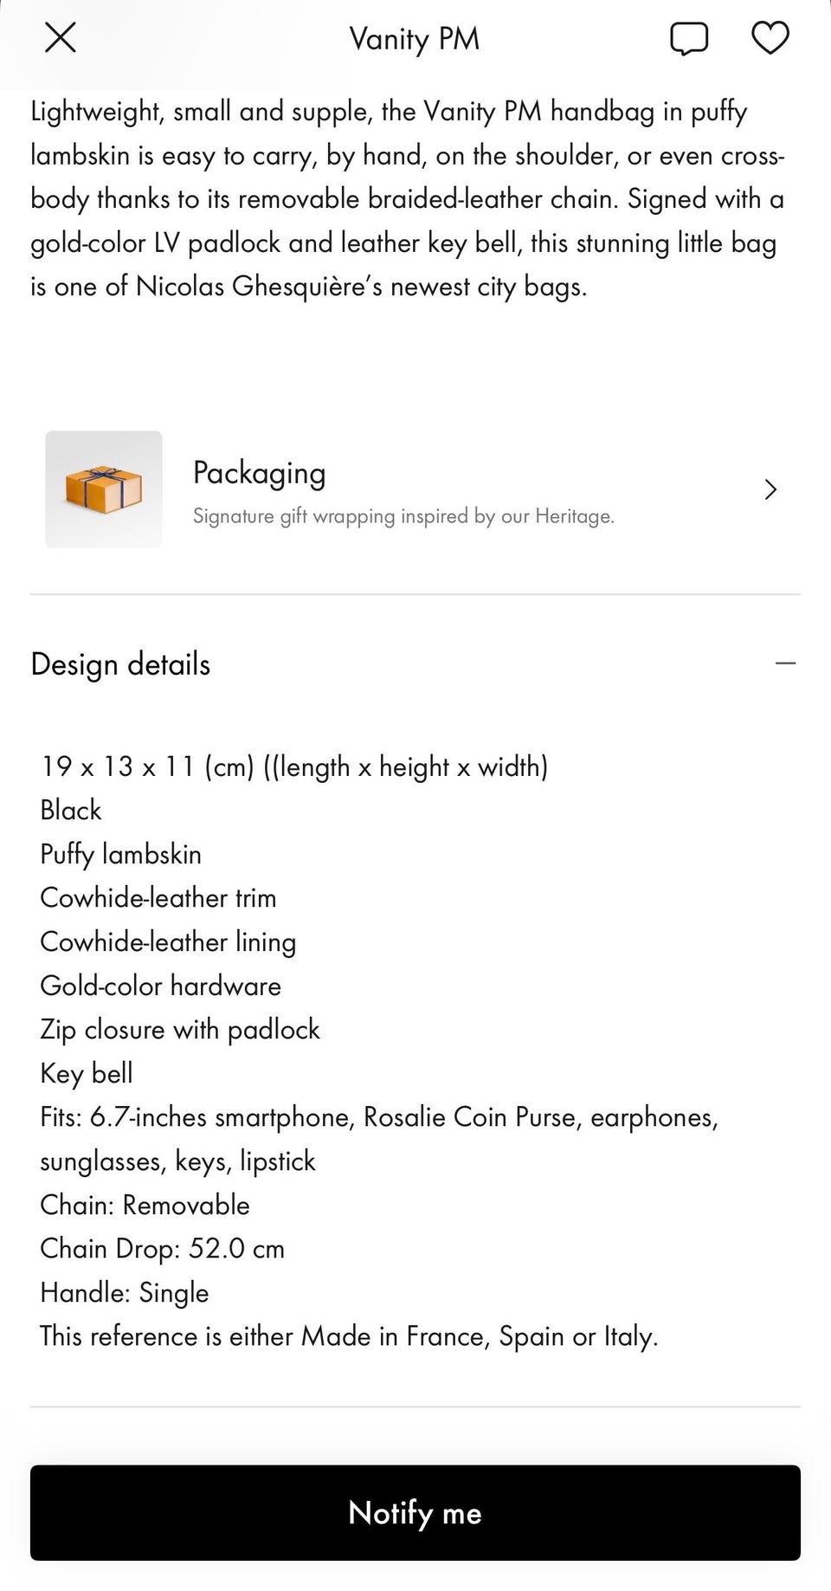Screen dimensions: 831x1591
Task: Click the 19 x 13 x 11 dimensions line
Action: click(x=294, y=766)
